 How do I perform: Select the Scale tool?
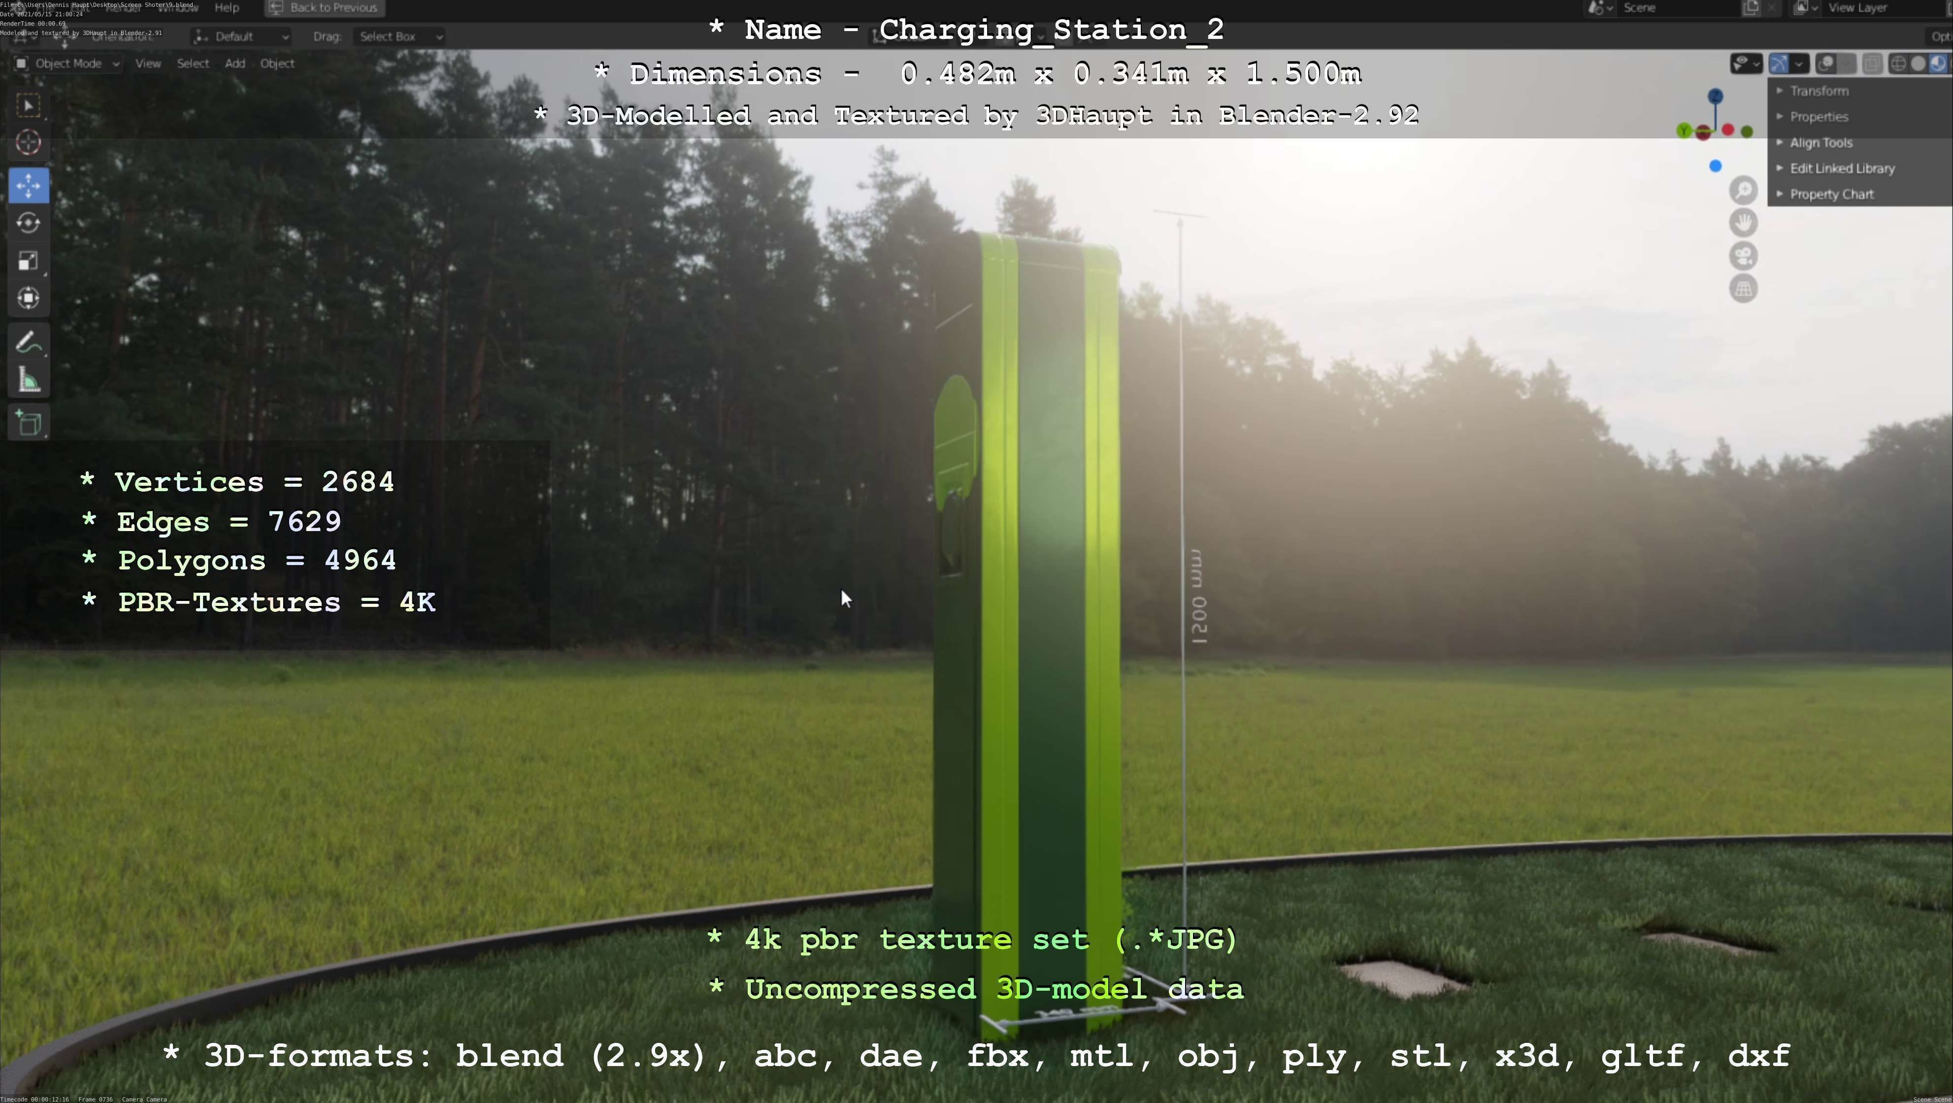[29, 261]
